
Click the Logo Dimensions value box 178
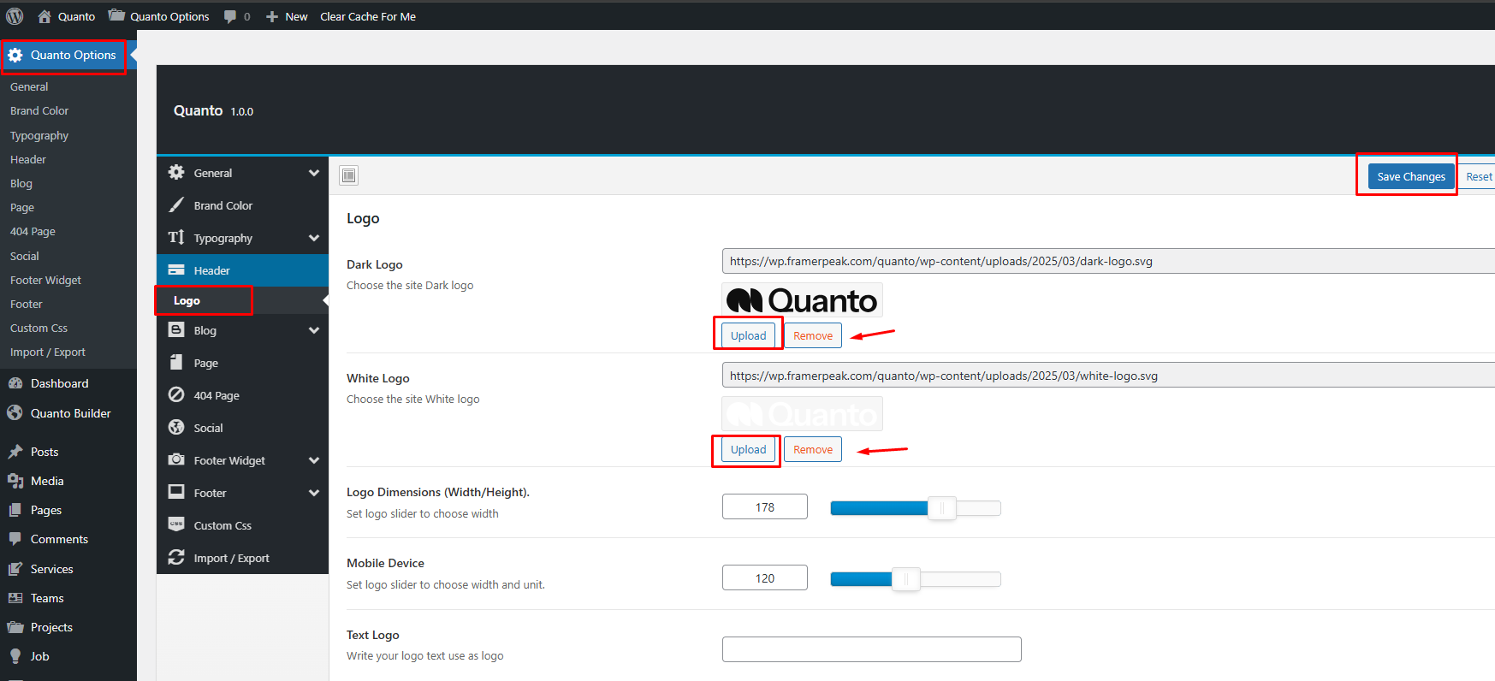[765, 506]
